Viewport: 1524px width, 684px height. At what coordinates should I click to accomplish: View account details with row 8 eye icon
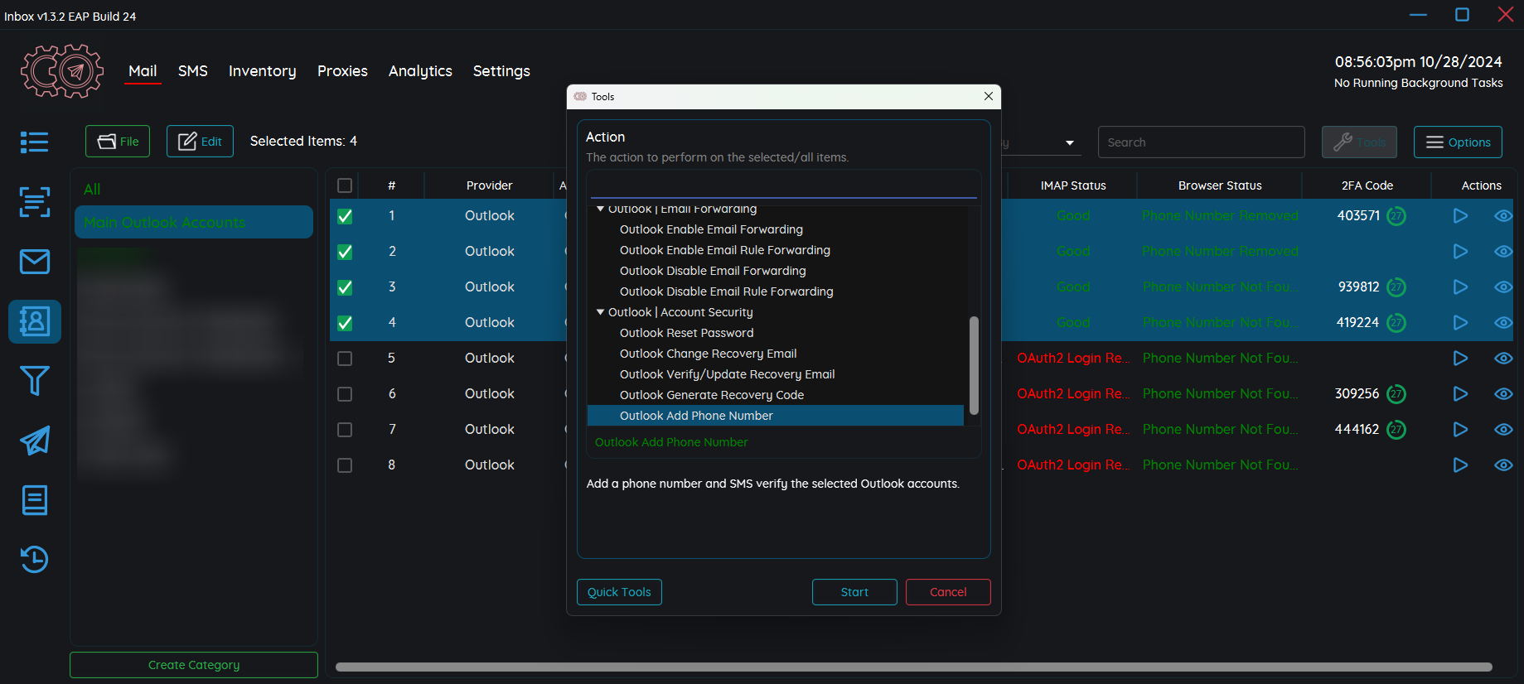pyautogui.click(x=1503, y=465)
